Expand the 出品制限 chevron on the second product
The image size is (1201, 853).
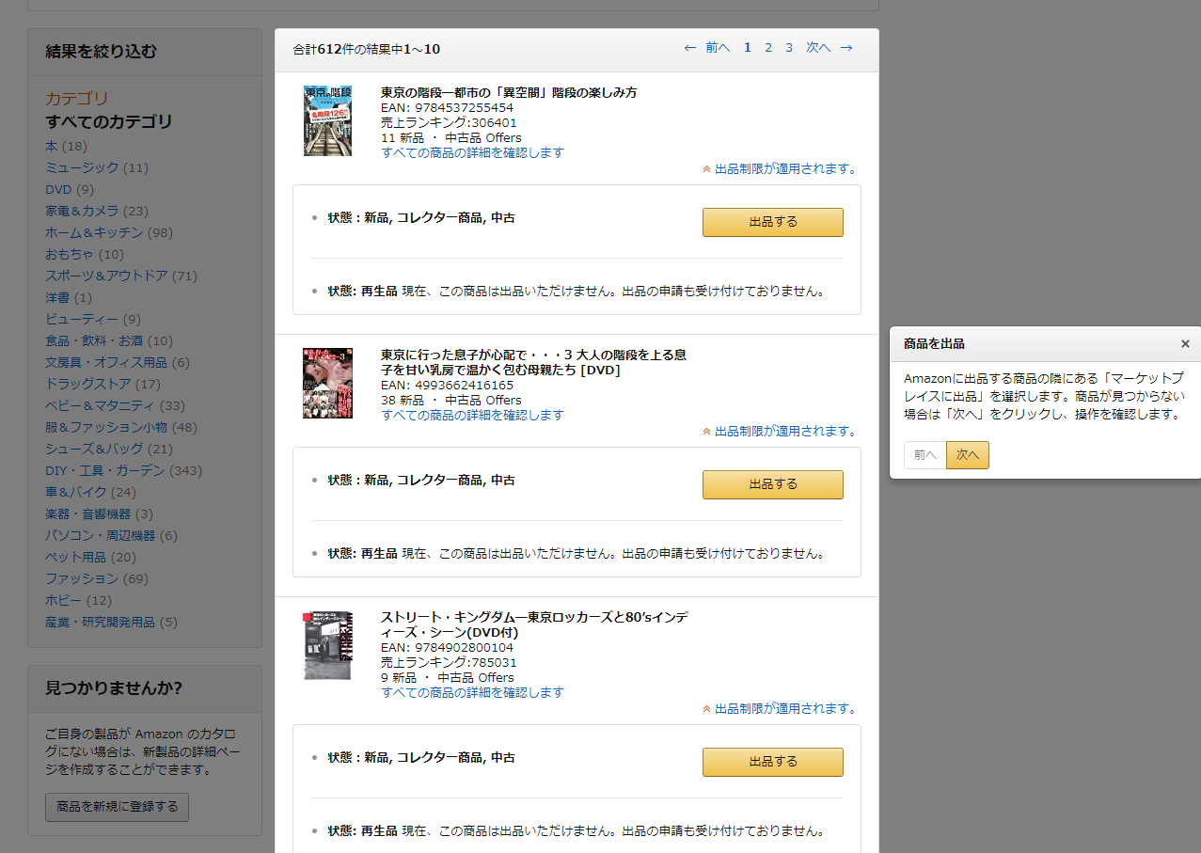pyautogui.click(x=705, y=431)
